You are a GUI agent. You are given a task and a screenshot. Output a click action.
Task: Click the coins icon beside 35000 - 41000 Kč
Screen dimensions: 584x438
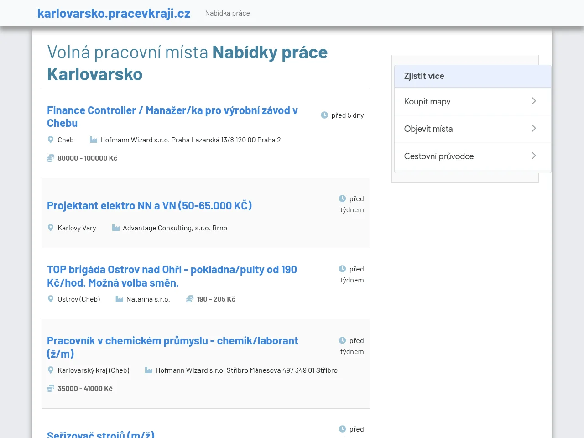51,388
